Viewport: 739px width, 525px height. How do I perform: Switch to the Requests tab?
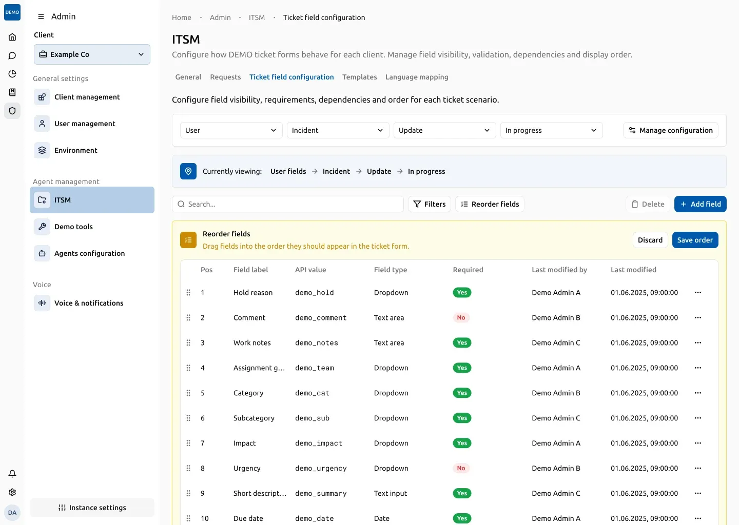coord(225,77)
